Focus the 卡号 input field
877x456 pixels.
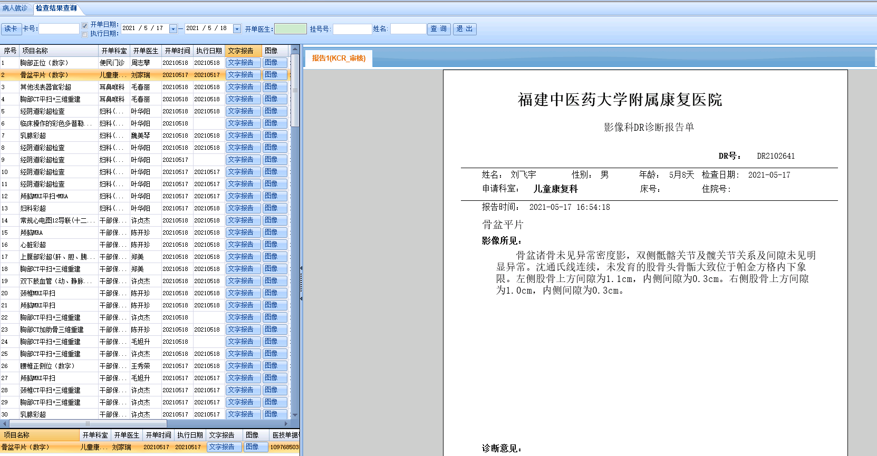tap(59, 29)
